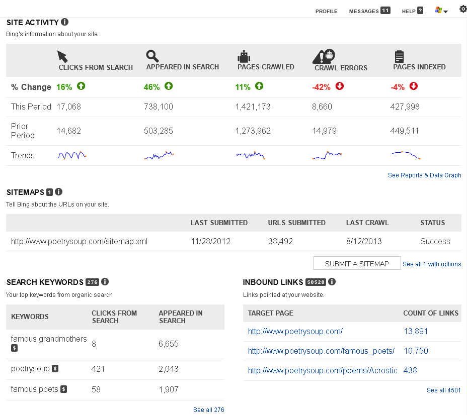The width and height of the screenshot is (467, 415).
Task: Click the poetrysoup keyword text
Action: click(30, 369)
